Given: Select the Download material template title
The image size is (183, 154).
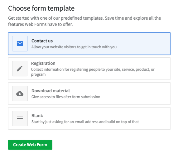Looking at the screenshot, I should [51, 91].
